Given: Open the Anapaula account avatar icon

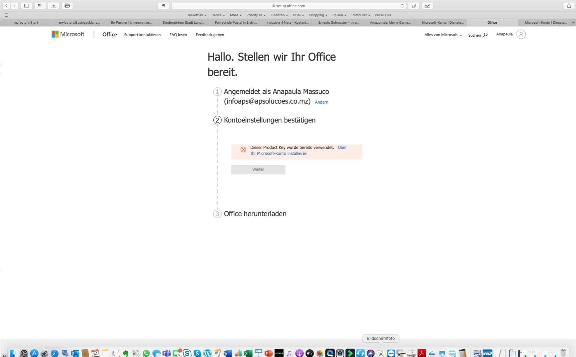Looking at the screenshot, I should tap(521, 34).
